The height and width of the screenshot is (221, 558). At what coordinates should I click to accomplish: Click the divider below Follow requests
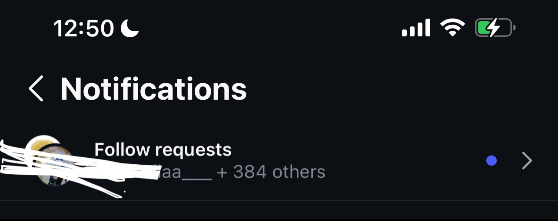[x=279, y=200]
